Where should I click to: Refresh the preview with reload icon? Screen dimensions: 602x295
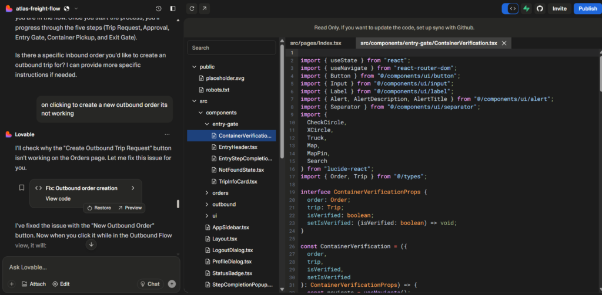[192, 8]
